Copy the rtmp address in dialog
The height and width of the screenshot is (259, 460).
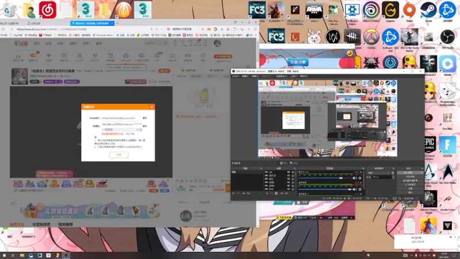145,118
